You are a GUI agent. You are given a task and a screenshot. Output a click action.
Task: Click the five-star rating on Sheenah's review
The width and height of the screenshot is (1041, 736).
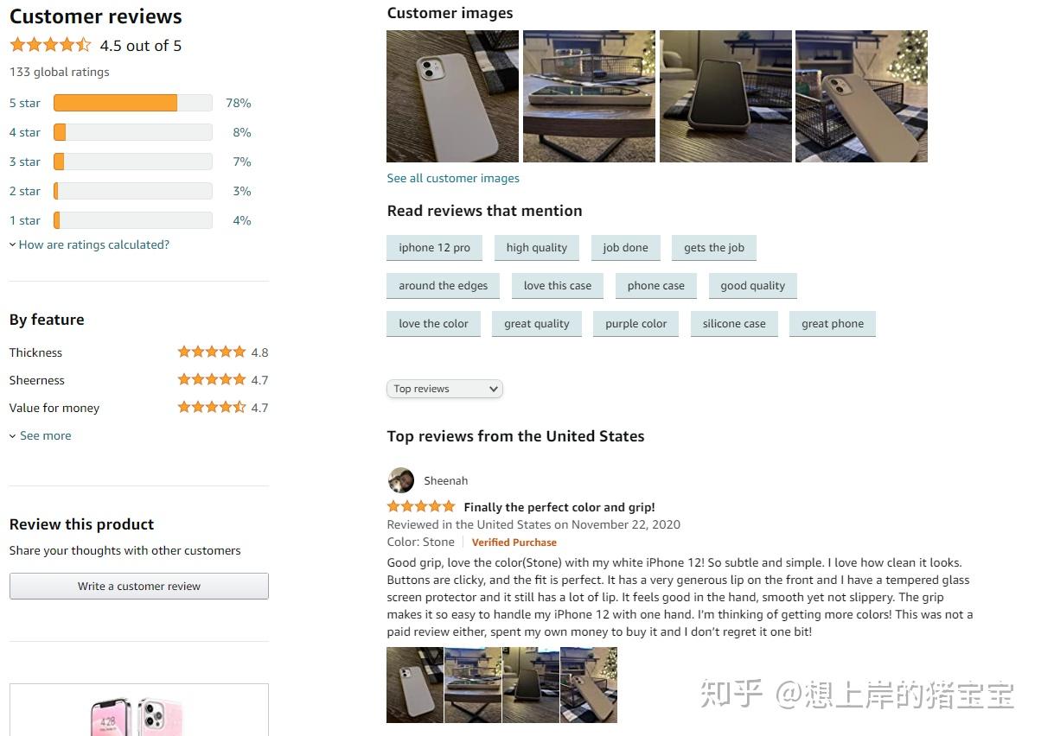[421, 506]
